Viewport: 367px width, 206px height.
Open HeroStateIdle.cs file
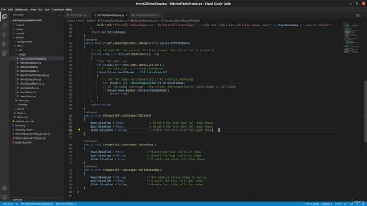29,71
